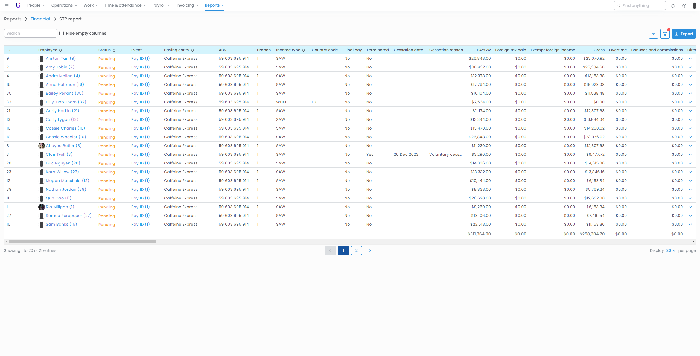
Task: Click the Export button
Action: (x=684, y=34)
